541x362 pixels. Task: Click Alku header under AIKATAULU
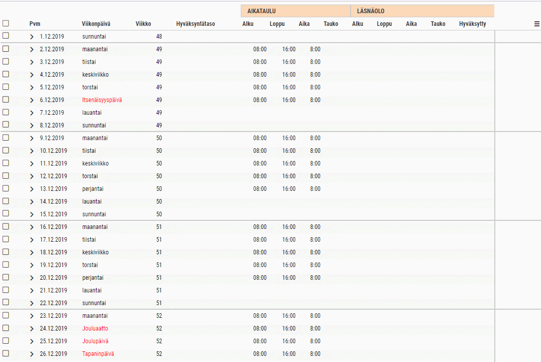point(248,24)
